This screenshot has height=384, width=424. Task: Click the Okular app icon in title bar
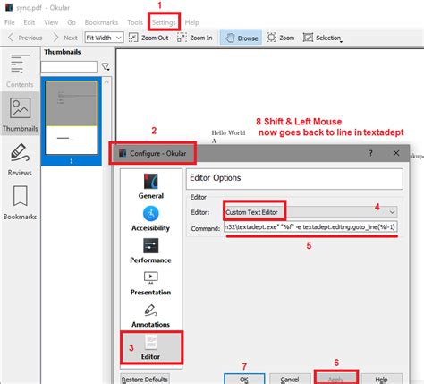point(9,7)
